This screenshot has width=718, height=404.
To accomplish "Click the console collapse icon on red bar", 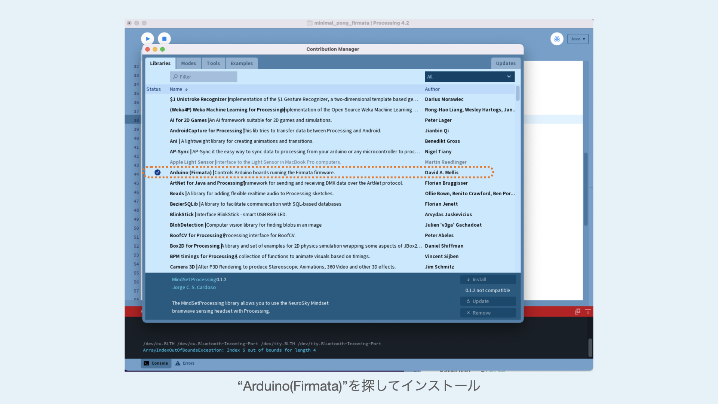I will [588, 311].
